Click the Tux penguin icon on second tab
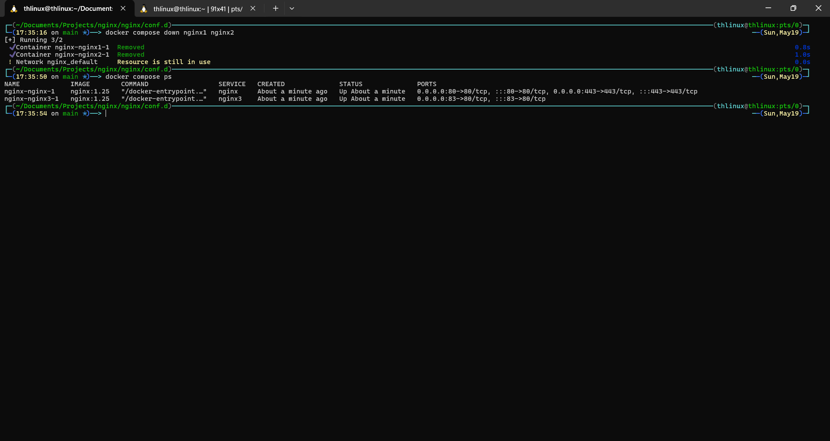Image resolution: width=830 pixels, height=441 pixels. (144, 9)
